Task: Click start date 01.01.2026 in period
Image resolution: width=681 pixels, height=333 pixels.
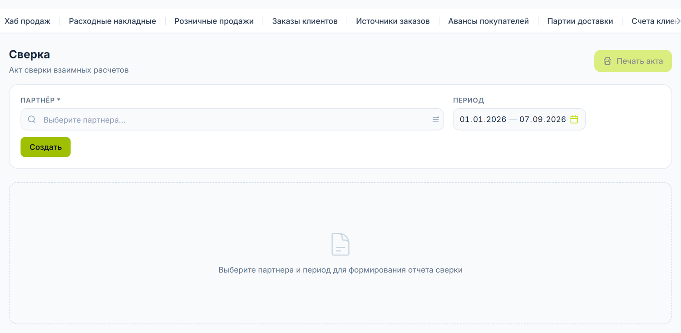Action: (483, 120)
